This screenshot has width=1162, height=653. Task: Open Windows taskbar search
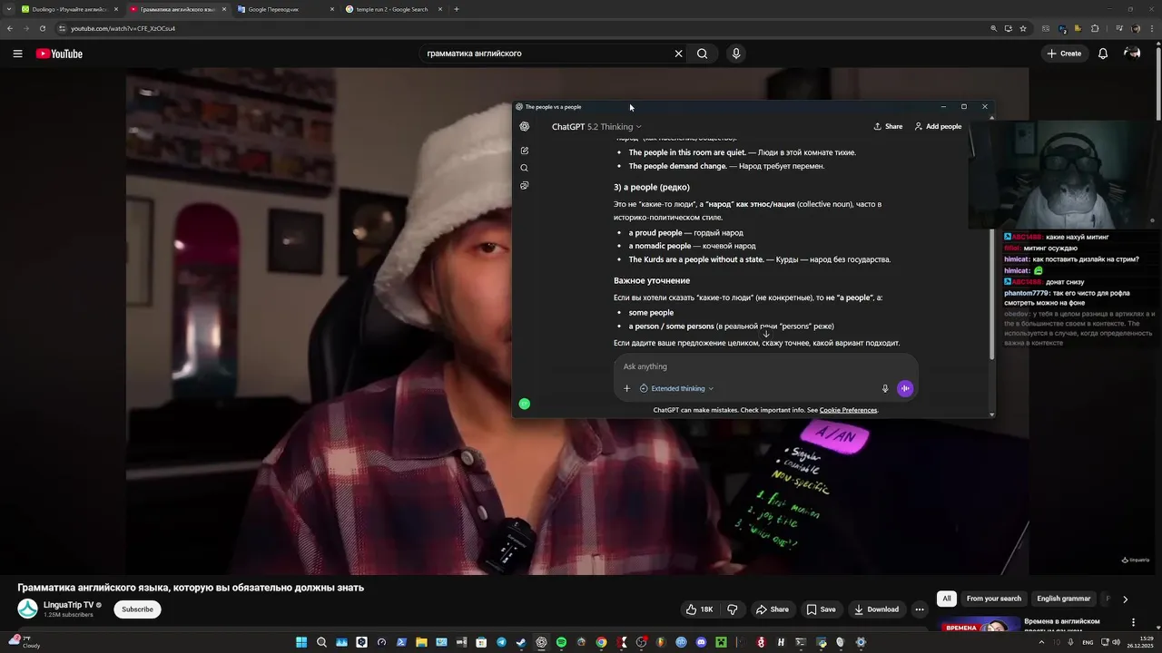[x=321, y=643]
